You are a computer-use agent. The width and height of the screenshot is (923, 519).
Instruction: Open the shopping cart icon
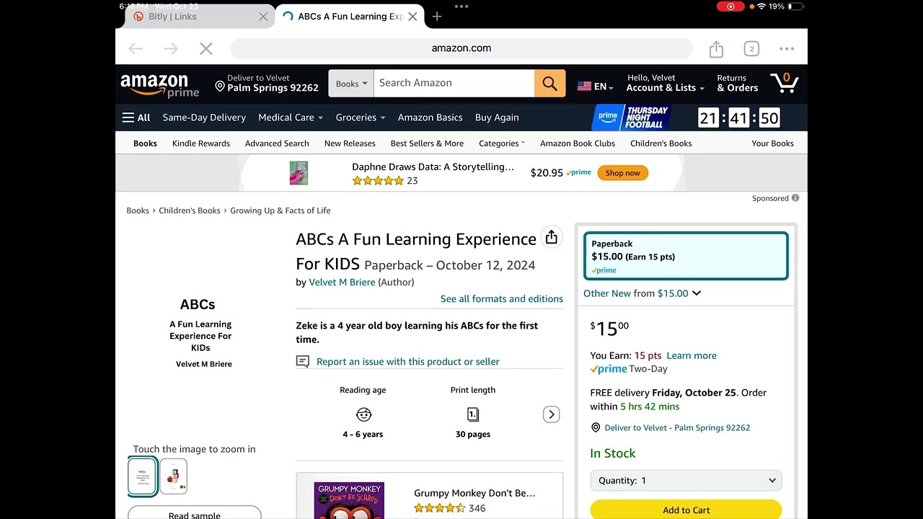[784, 83]
